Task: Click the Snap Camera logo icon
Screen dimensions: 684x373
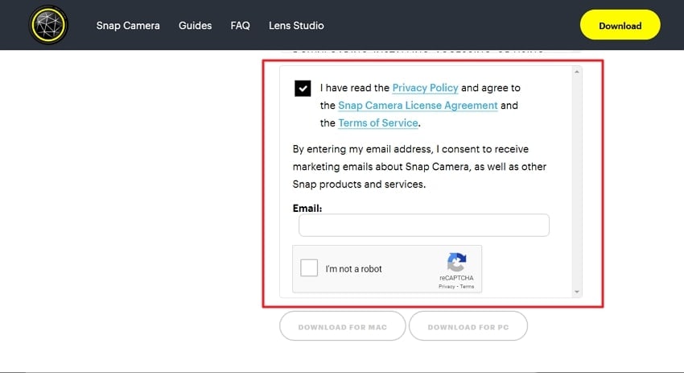Action: pos(47,25)
